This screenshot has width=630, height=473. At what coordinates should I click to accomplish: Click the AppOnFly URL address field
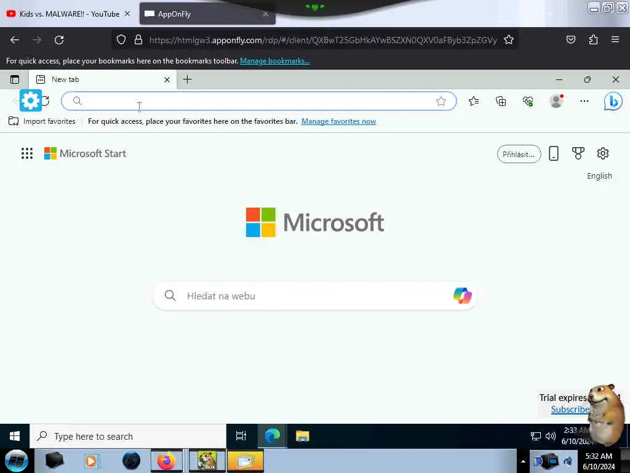coord(323,40)
